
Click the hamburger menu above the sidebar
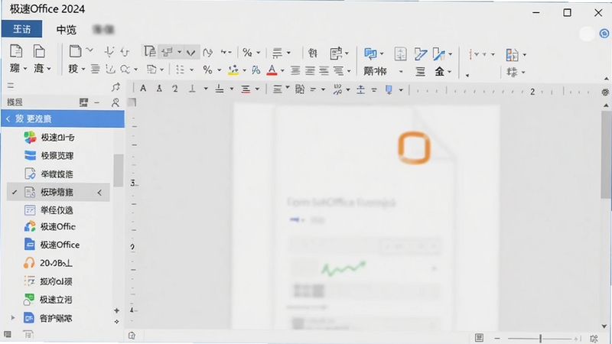click(11, 86)
